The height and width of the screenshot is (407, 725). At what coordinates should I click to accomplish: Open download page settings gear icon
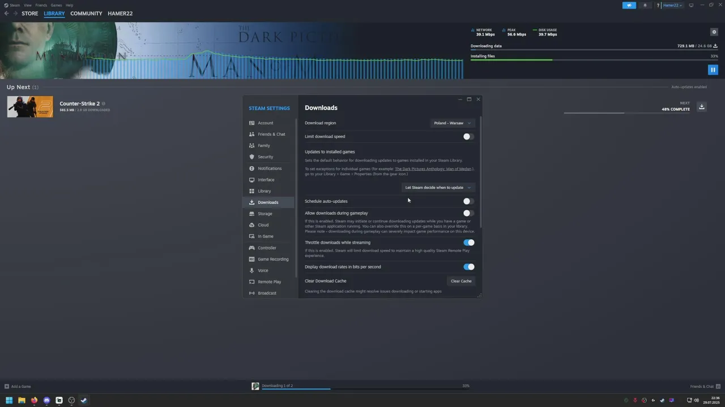click(x=714, y=32)
